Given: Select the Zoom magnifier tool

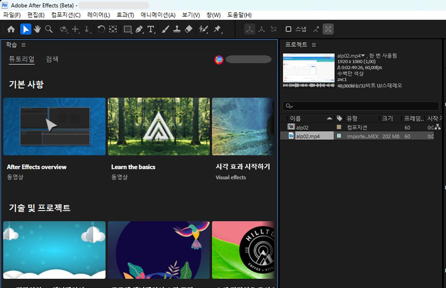Looking at the screenshot, I should click(49, 29).
